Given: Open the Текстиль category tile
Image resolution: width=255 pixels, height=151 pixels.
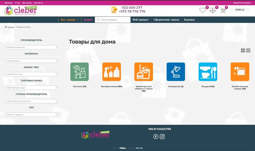Looking at the screenshot, I should pyautogui.click(x=80, y=72).
